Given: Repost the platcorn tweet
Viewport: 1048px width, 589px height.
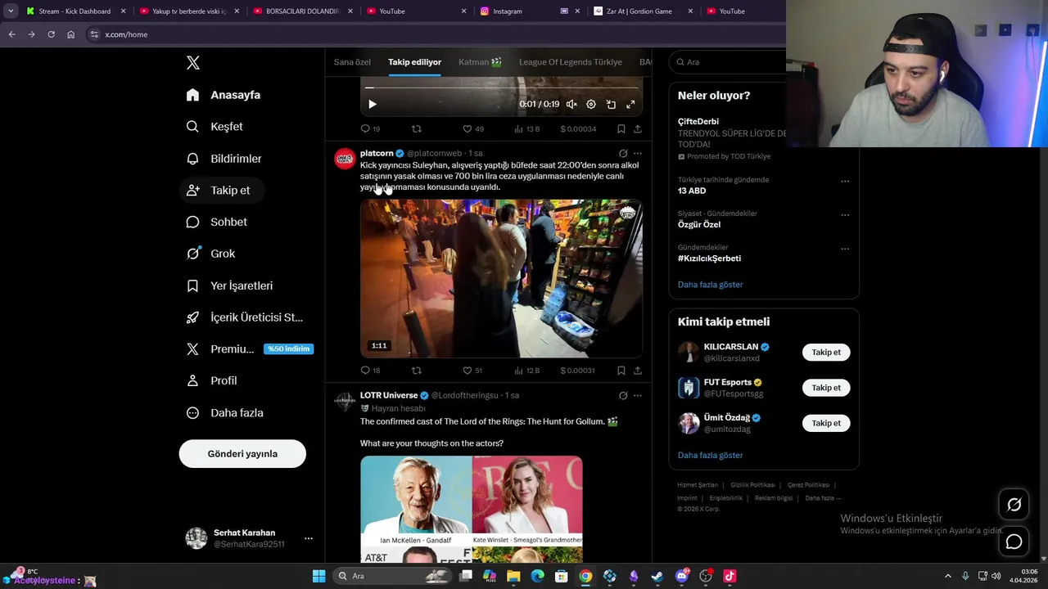Looking at the screenshot, I should point(417,371).
